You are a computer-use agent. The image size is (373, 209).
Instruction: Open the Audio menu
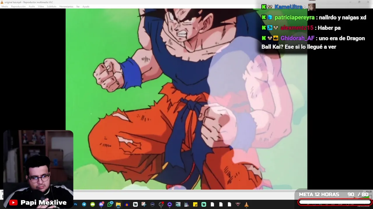32,6
